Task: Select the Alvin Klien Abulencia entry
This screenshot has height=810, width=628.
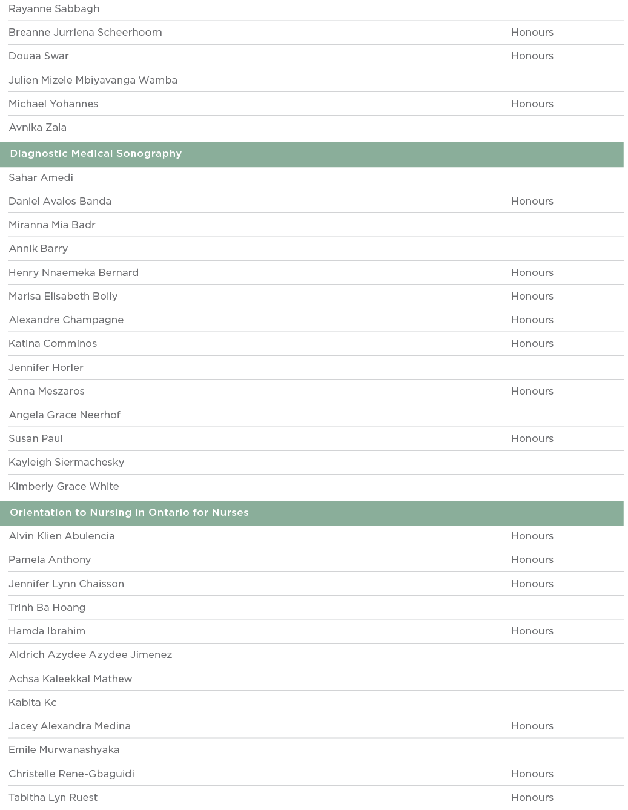Action: tap(62, 536)
